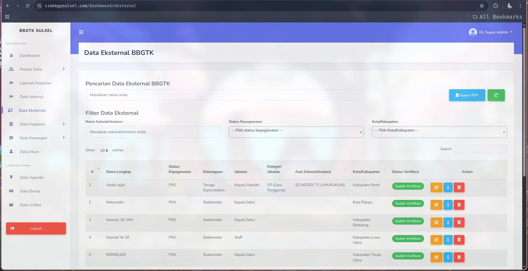
Task: Open Laporan Kegiatan via sidebar icon
Action: click(11, 83)
